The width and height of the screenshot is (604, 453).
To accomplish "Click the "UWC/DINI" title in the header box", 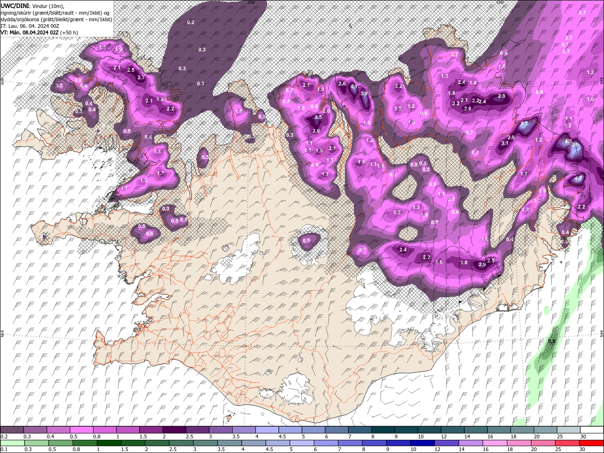I will (x=15, y=5).
